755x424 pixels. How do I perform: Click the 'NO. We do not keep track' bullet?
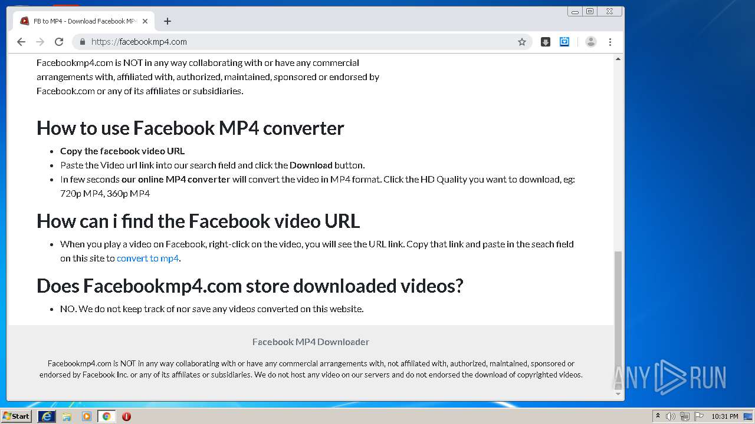coord(212,309)
